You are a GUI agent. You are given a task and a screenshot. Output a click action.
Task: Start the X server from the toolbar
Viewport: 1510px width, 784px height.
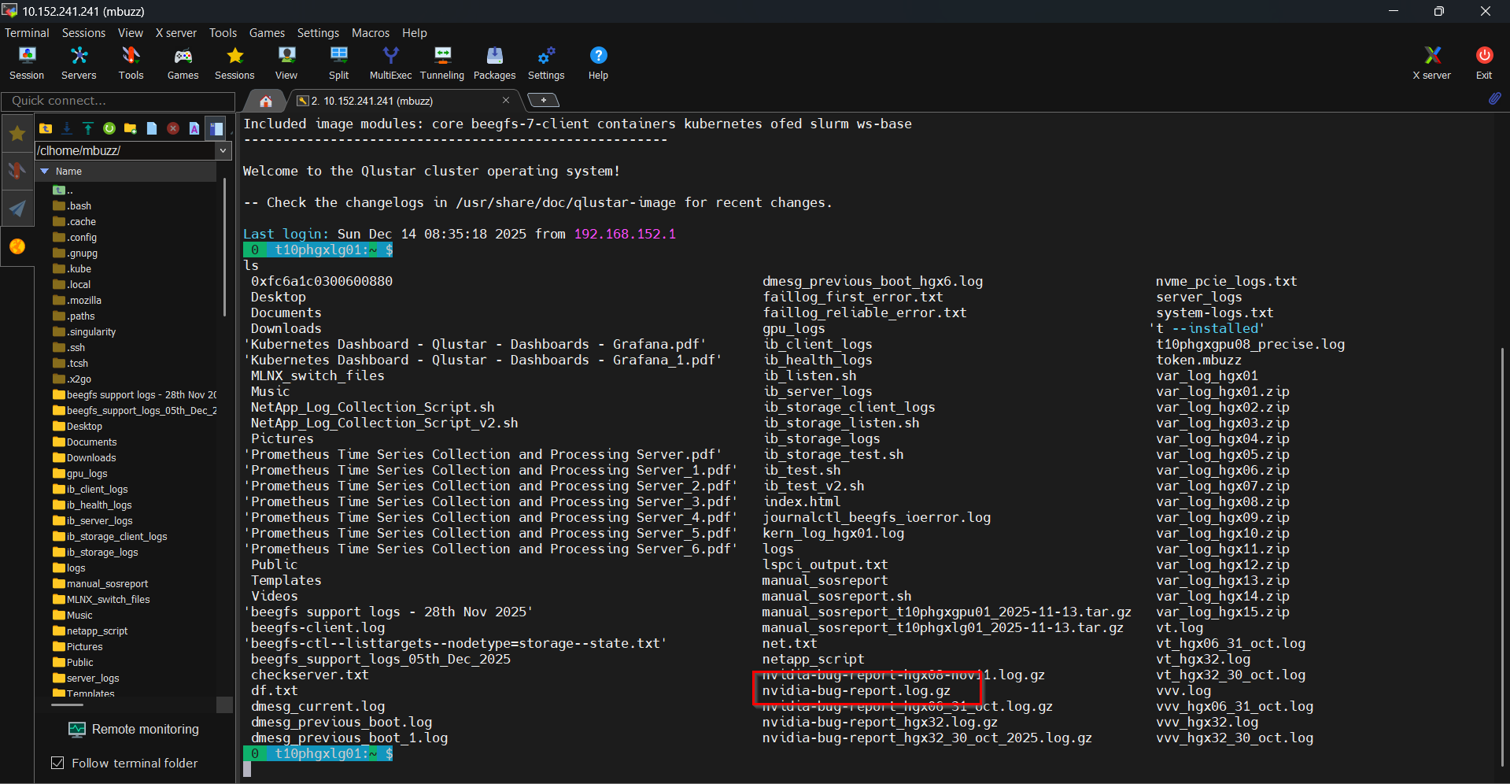(1431, 62)
